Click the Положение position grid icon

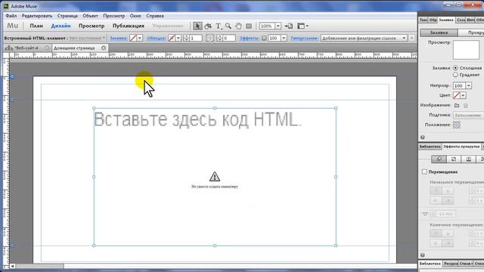(457, 125)
